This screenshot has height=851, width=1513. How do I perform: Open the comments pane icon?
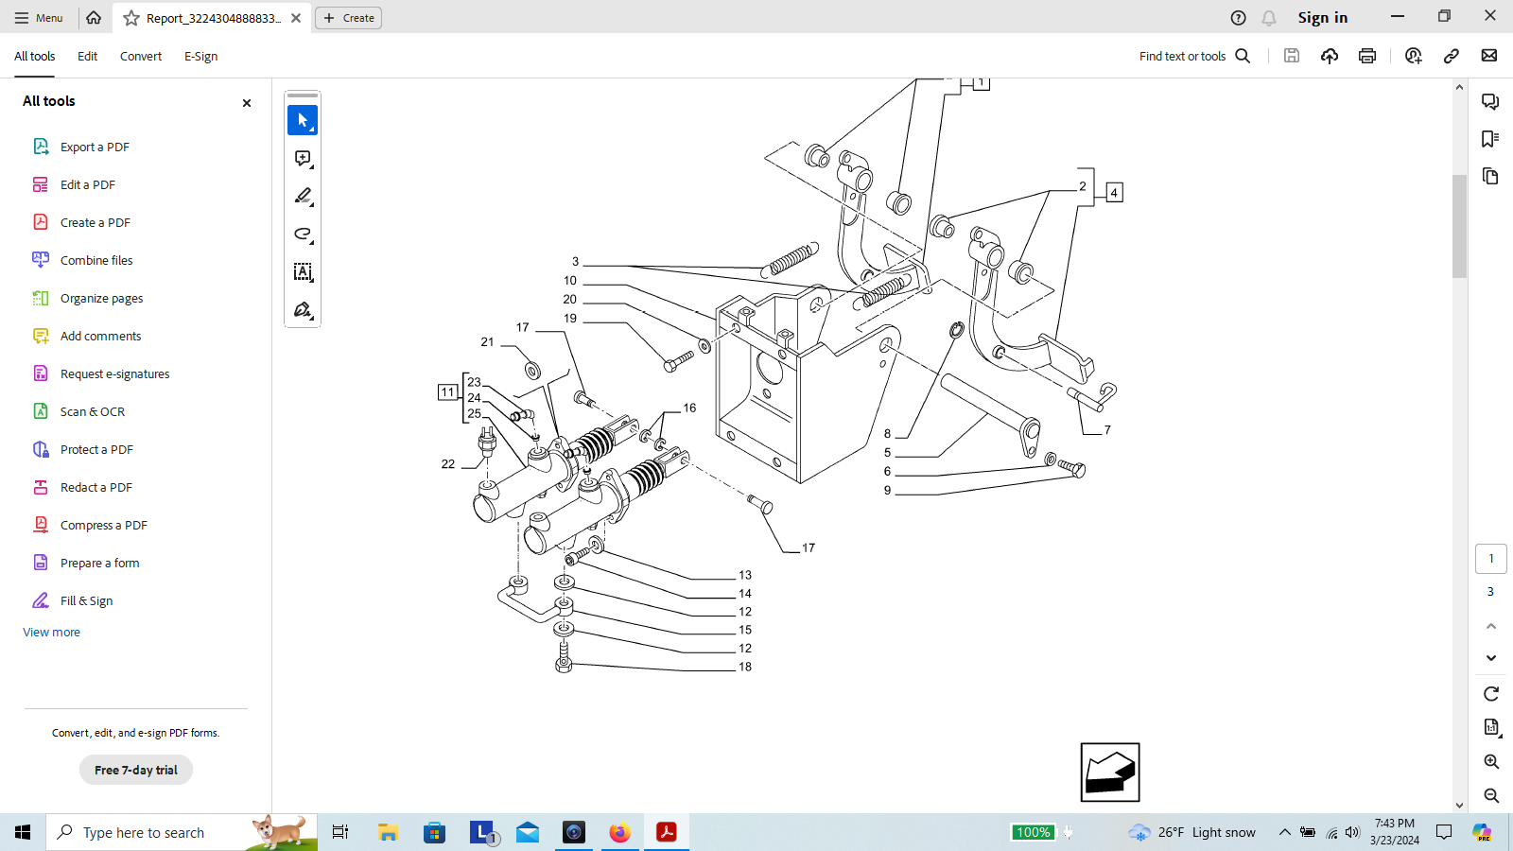[x=1490, y=101]
